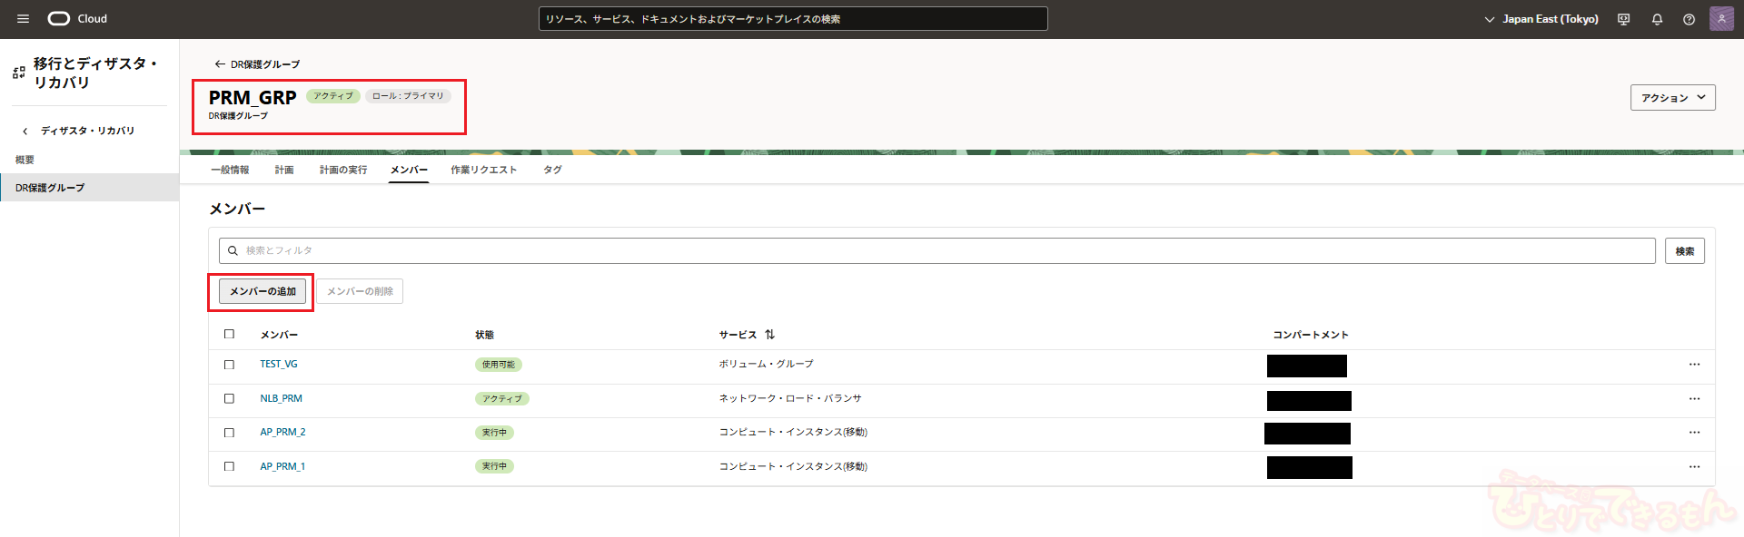Open the AP_PRM_2 member link
Image resolution: width=1744 pixels, height=537 pixels.
[x=282, y=432]
